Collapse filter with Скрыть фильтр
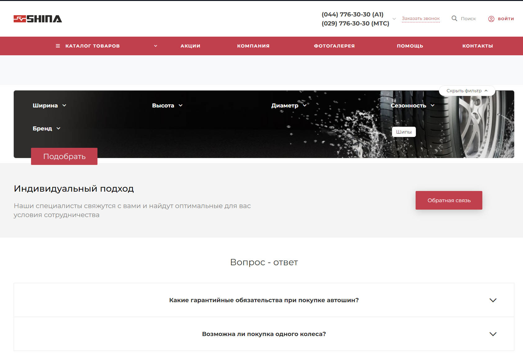 [467, 91]
